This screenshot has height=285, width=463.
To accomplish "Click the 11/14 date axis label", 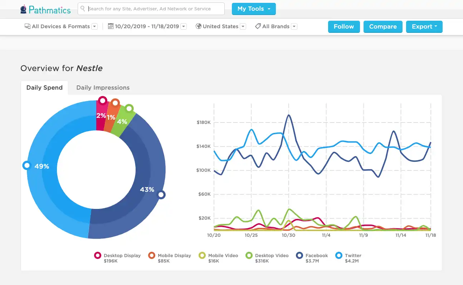I will pos(401,235).
